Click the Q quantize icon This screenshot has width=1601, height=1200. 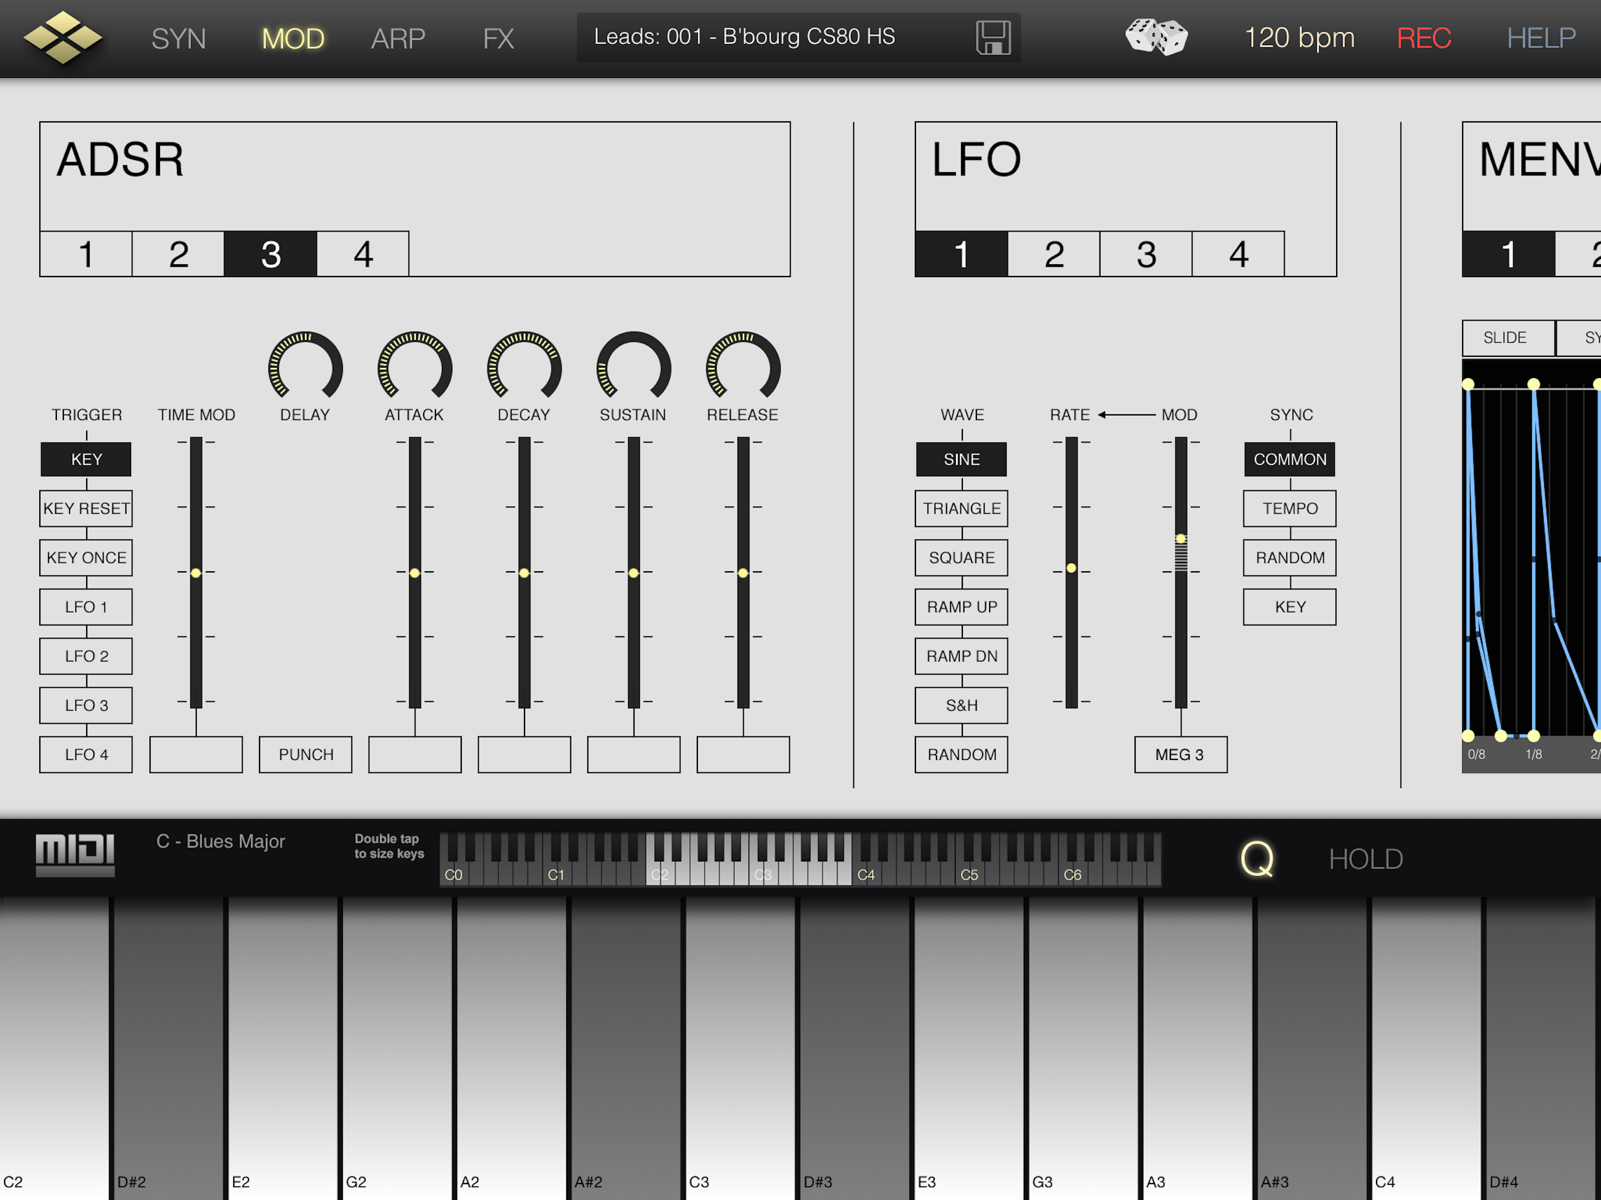pyautogui.click(x=1256, y=859)
